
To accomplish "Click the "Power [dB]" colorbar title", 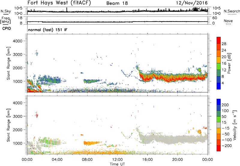I will 229,63.
